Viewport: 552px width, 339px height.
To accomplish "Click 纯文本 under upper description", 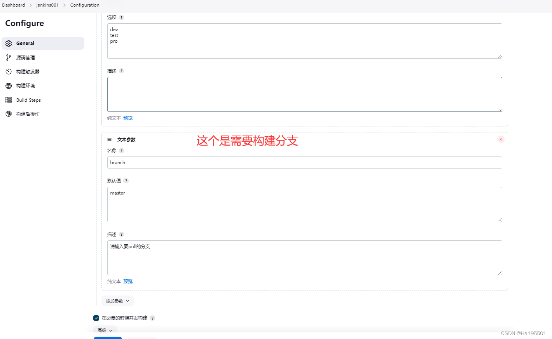I will (114, 118).
